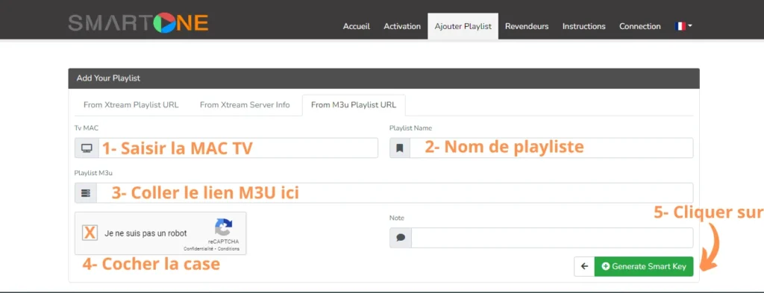Open the reCAPTCHA Confidentialité link

point(198,249)
